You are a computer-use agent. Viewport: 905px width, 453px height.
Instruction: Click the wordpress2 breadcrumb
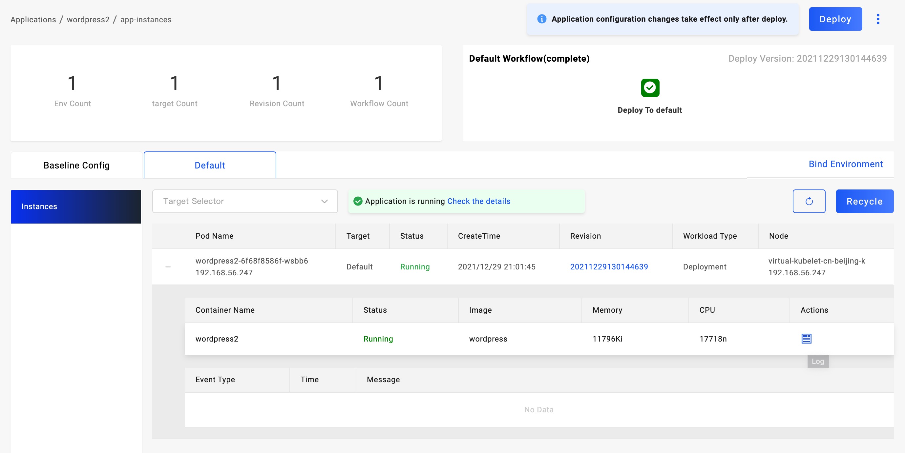(x=88, y=20)
